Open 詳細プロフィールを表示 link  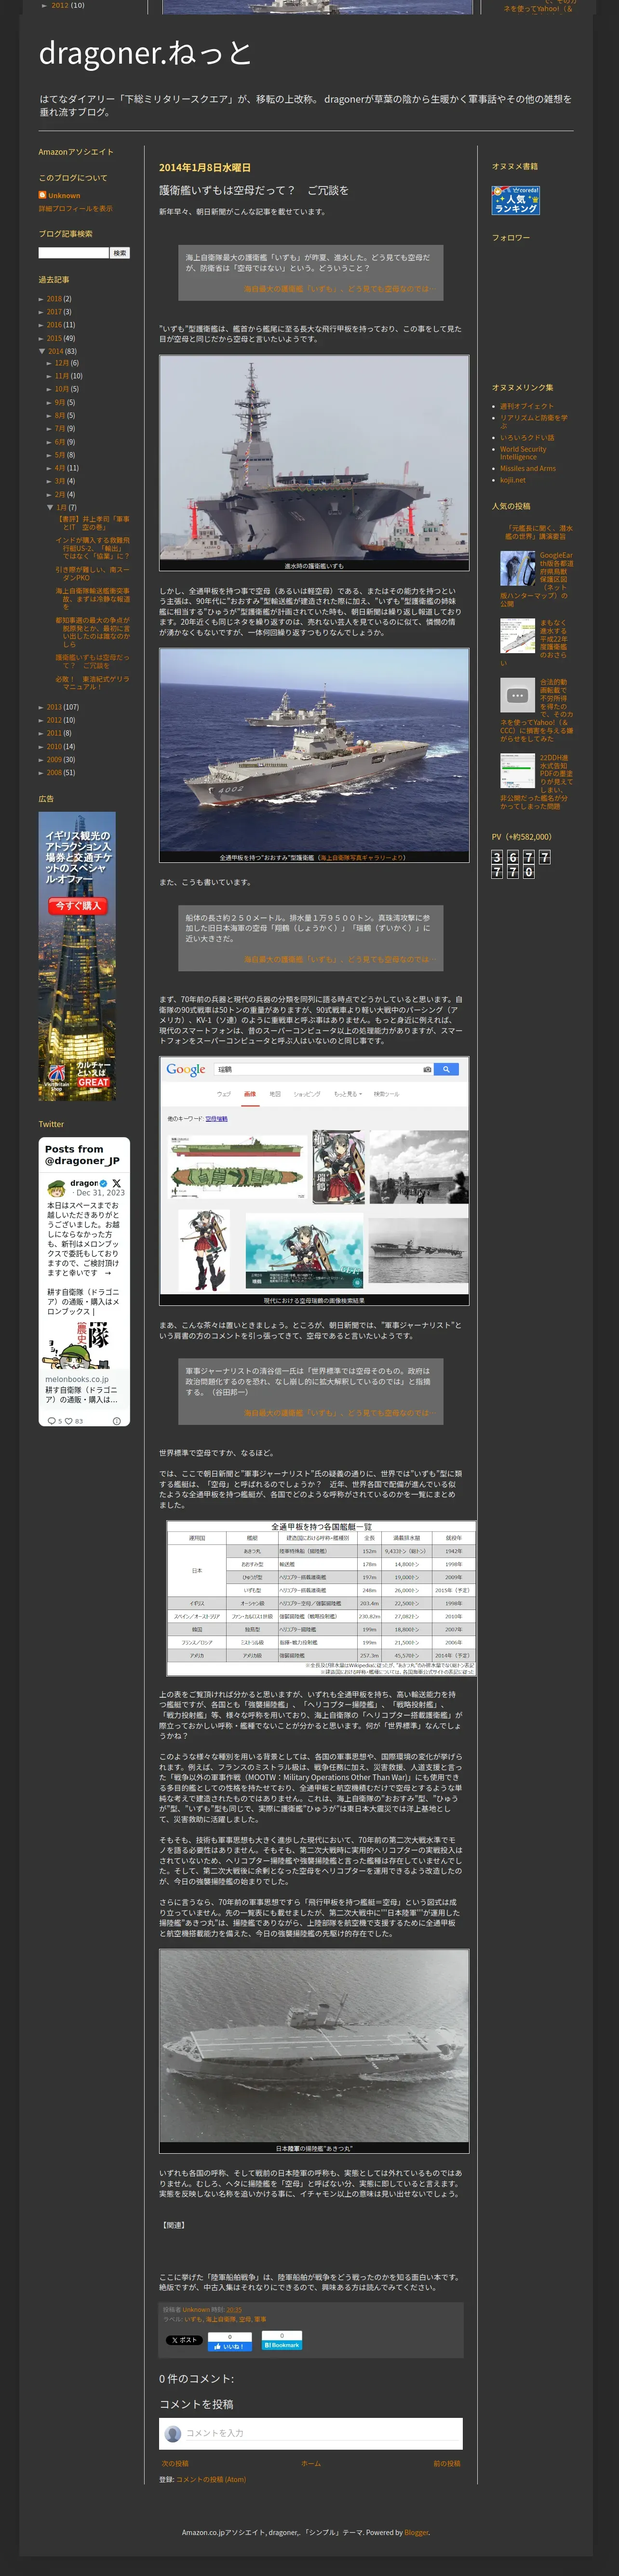point(76,209)
